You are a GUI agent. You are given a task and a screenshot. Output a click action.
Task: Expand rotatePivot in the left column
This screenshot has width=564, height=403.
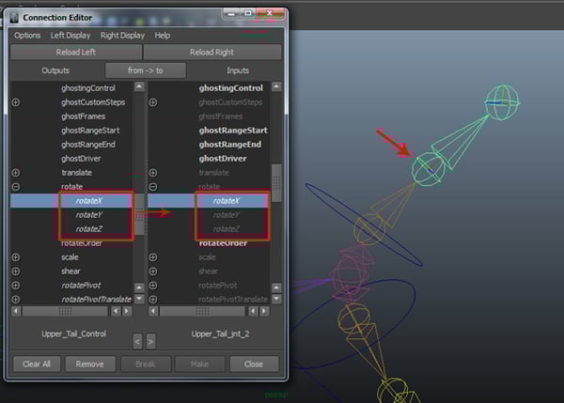[16, 286]
